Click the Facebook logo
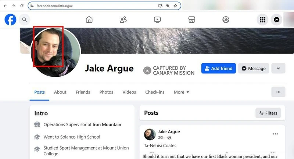The image size is (294, 159). (10, 20)
